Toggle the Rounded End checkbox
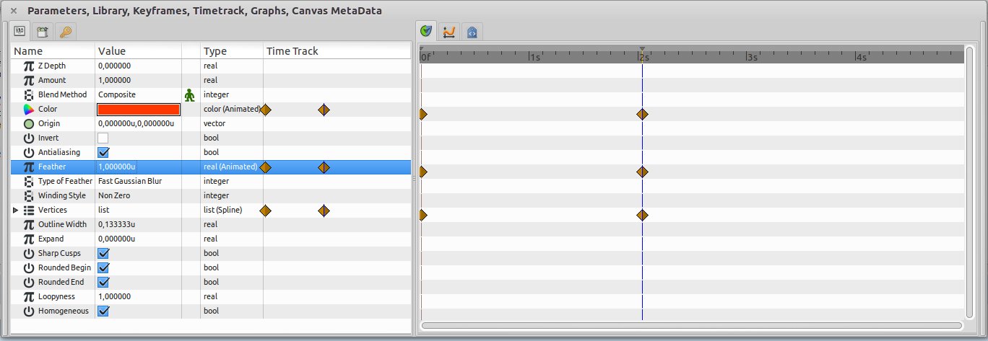 pos(103,282)
